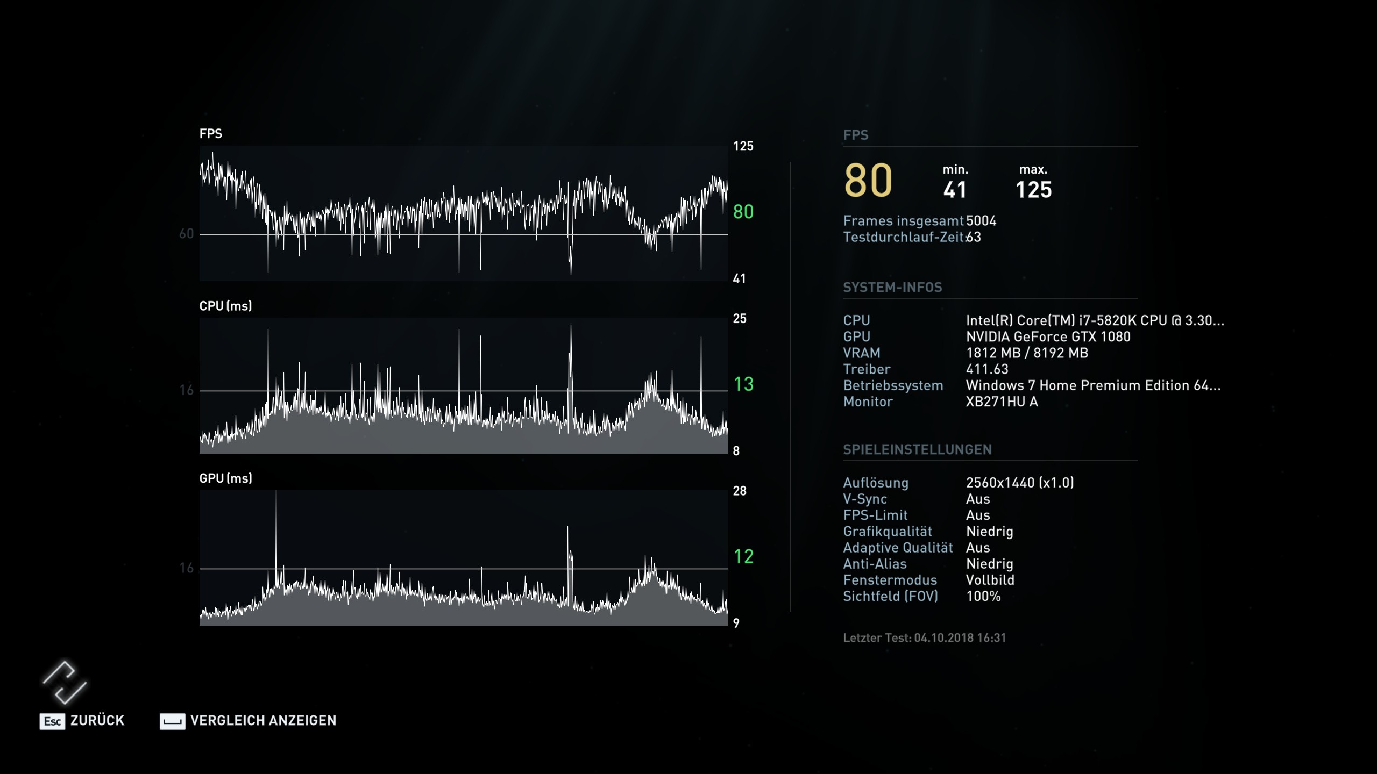
Task: Click the Esc key icon
Action: coord(52,721)
